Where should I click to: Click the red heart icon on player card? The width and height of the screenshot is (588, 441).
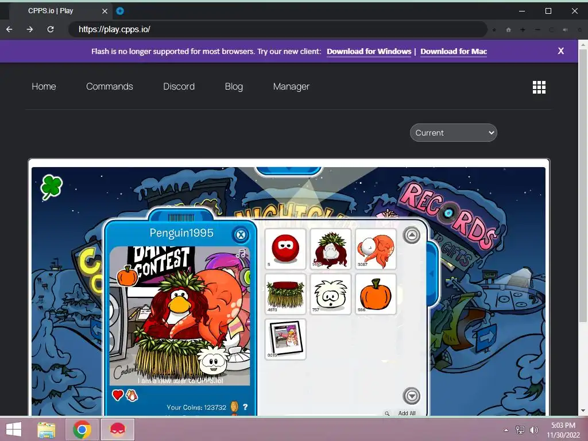point(118,395)
